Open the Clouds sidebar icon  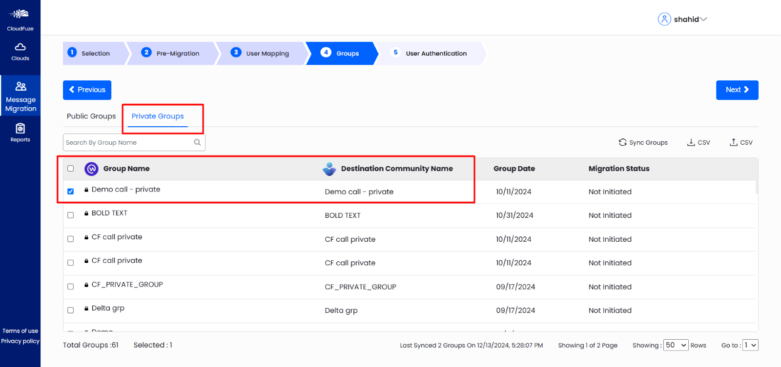(x=20, y=47)
